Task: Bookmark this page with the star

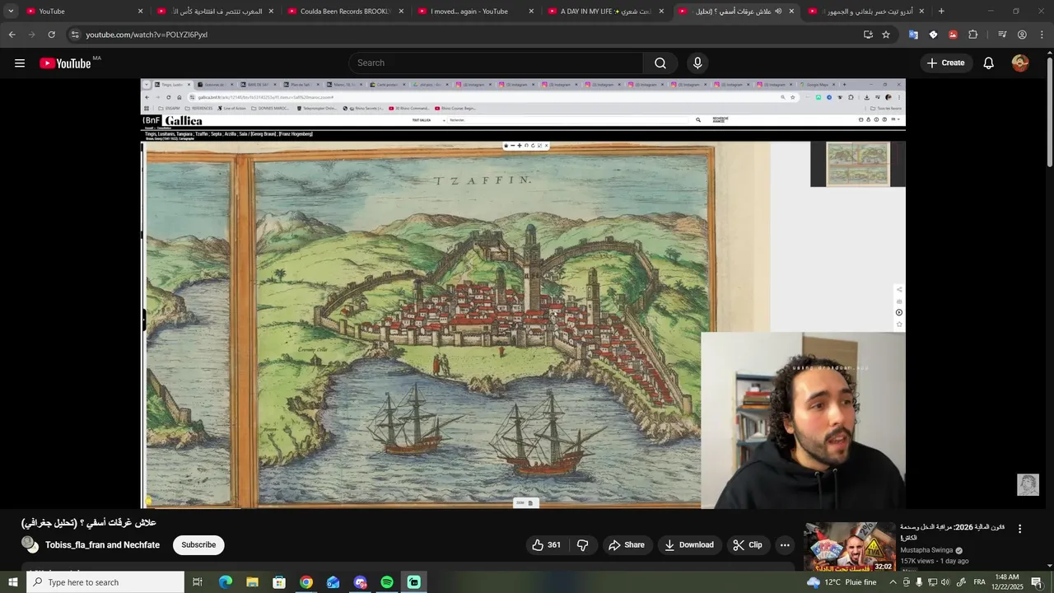Action: point(886,35)
